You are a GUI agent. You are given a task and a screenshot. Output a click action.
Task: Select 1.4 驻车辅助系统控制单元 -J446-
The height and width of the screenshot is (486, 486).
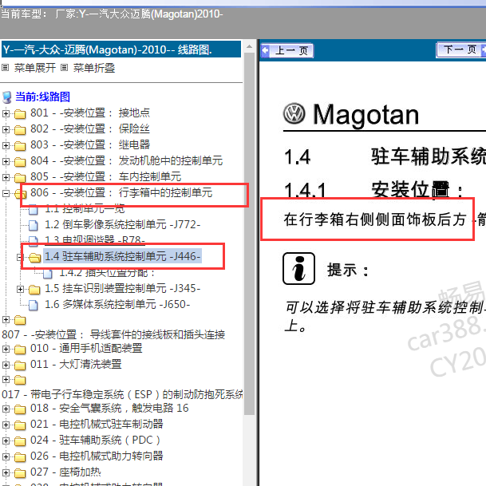click(x=123, y=257)
